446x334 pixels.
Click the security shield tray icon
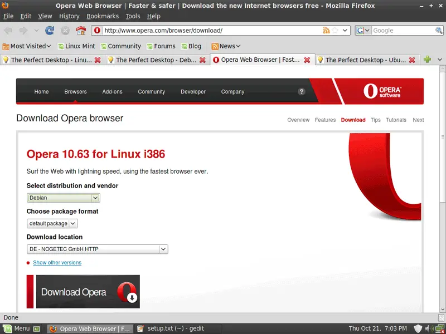(418, 328)
